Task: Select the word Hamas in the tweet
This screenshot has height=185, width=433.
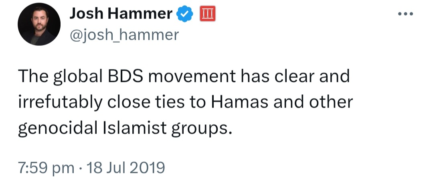Action: click(x=239, y=102)
